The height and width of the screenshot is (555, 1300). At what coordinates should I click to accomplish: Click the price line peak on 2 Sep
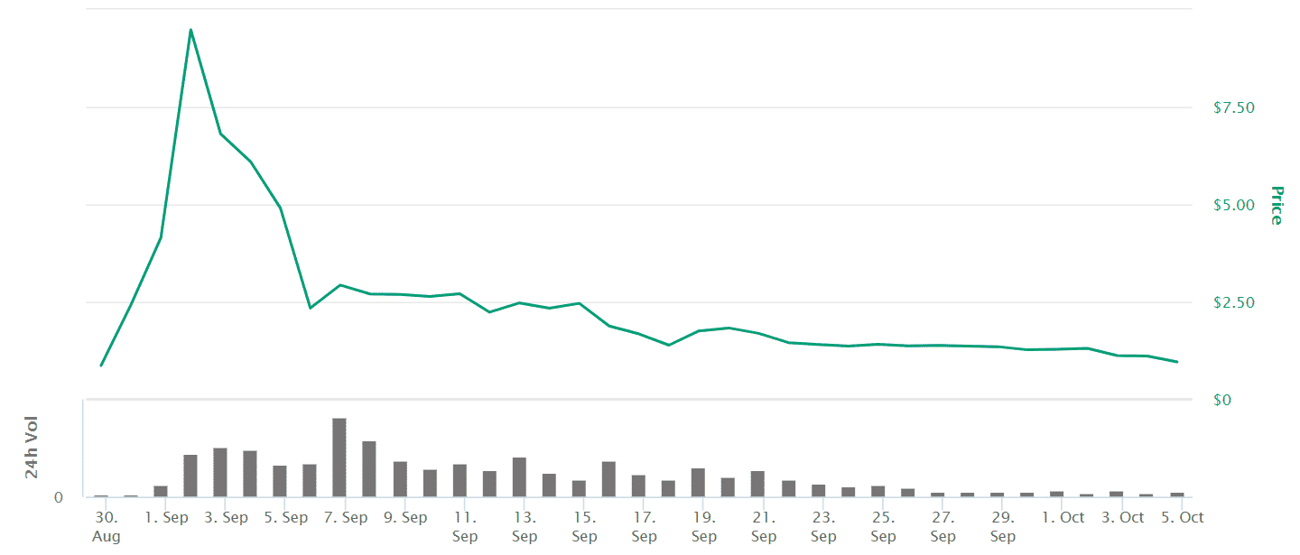pyautogui.click(x=190, y=30)
